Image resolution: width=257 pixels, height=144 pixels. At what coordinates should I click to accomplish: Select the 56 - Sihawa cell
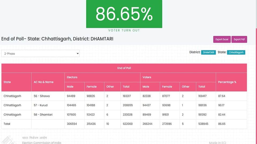coord(48,96)
